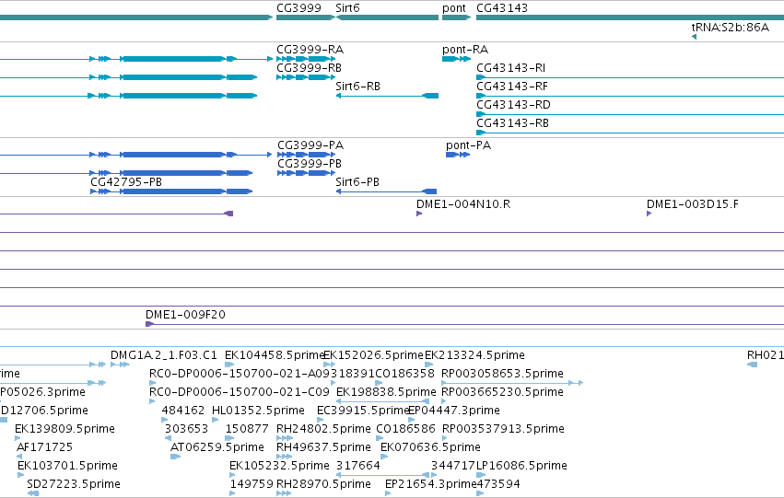Click the EP04447.3prime EST label
Image resolution: width=784 pixels, height=498 pixels.
(x=454, y=411)
